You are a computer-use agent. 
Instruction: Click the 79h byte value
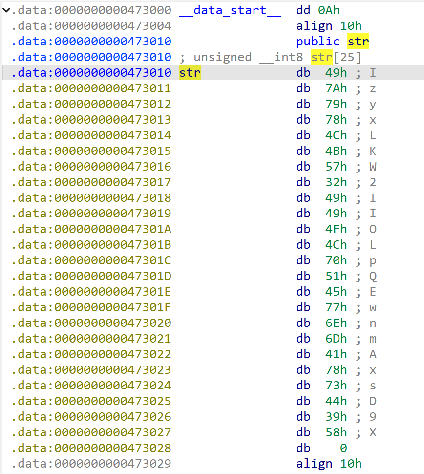(x=336, y=104)
